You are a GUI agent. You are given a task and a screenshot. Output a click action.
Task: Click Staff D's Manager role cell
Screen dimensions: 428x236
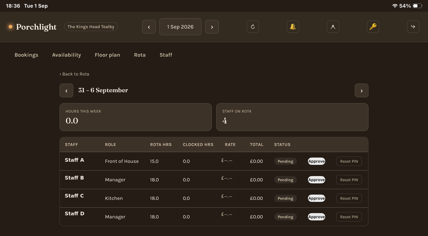[x=115, y=217]
